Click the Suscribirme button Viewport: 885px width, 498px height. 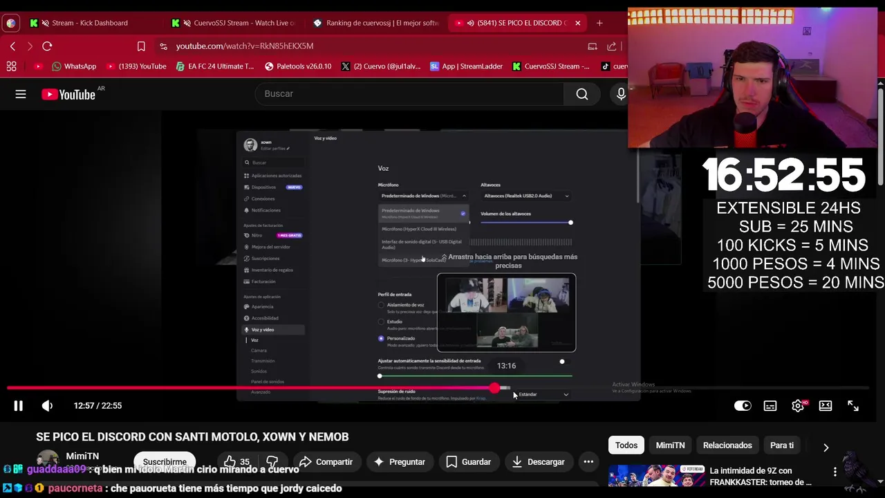pyautogui.click(x=165, y=462)
